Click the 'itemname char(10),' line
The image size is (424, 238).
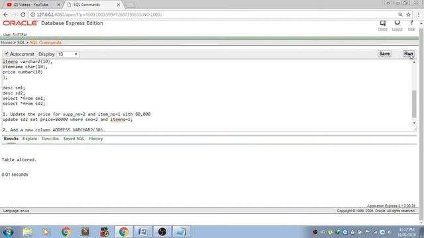point(25,67)
